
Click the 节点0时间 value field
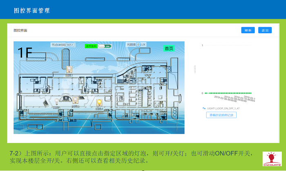click(x=70, y=44)
